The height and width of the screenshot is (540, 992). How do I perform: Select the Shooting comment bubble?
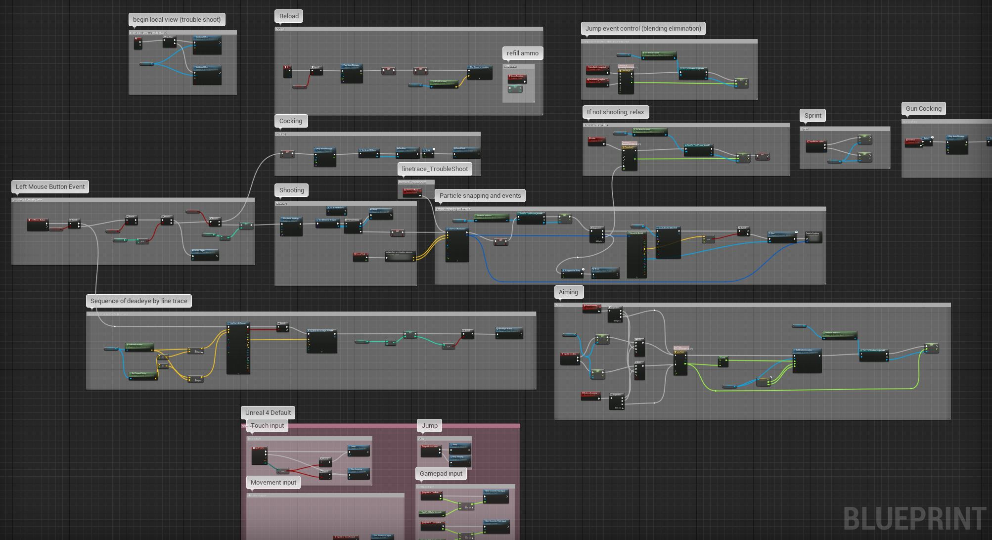(292, 190)
